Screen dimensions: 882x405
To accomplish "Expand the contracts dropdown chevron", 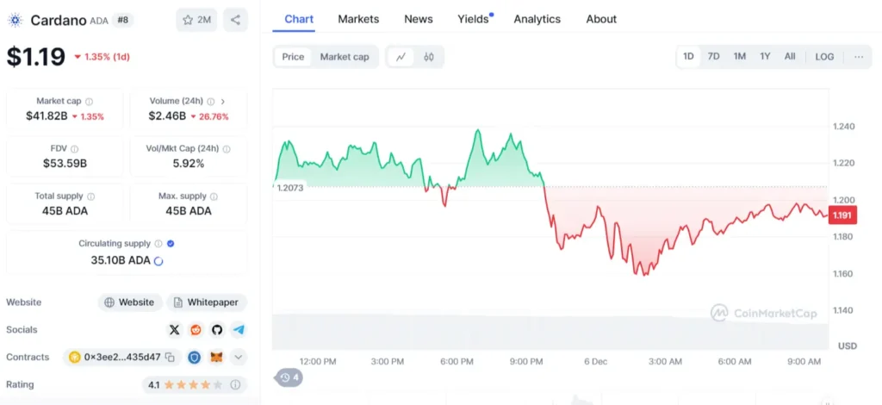I will (x=239, y=358).
